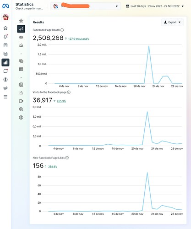This screenshot has height=229, width=191.
Task: Click the 265.3% visits change link
Action: (61, 101)
